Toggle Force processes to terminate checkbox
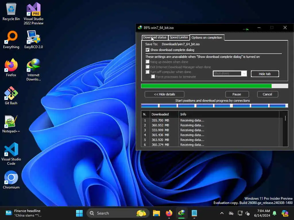 click(153, 76)
